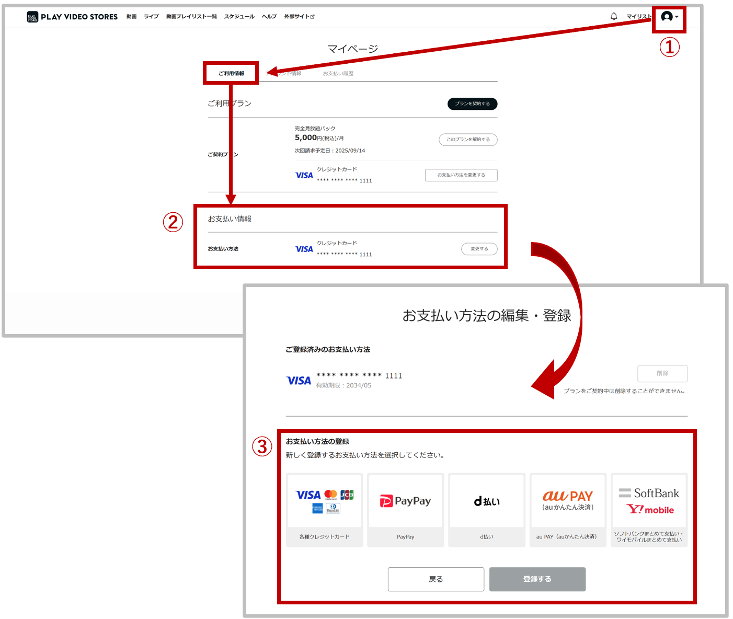Click 変更する in お支払い情報 section

[479, 249]
